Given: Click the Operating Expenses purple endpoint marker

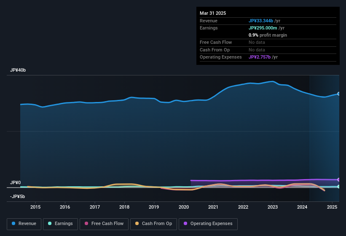Looking at the screenshot, I should pos(339,180).
